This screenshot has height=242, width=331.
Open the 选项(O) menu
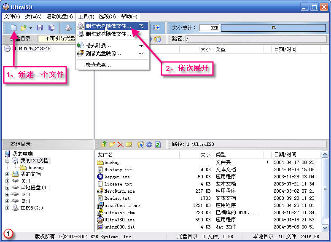(107, 16)
